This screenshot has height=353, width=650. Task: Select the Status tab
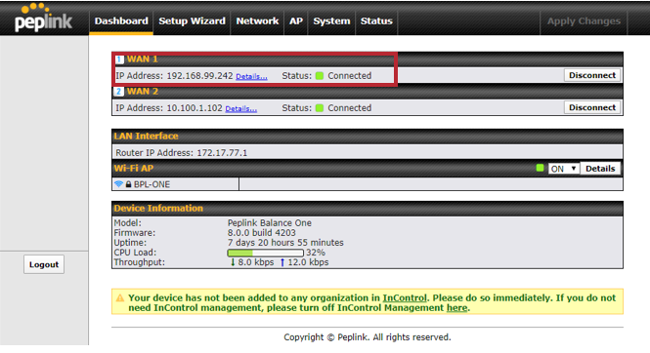coord(376,21)
